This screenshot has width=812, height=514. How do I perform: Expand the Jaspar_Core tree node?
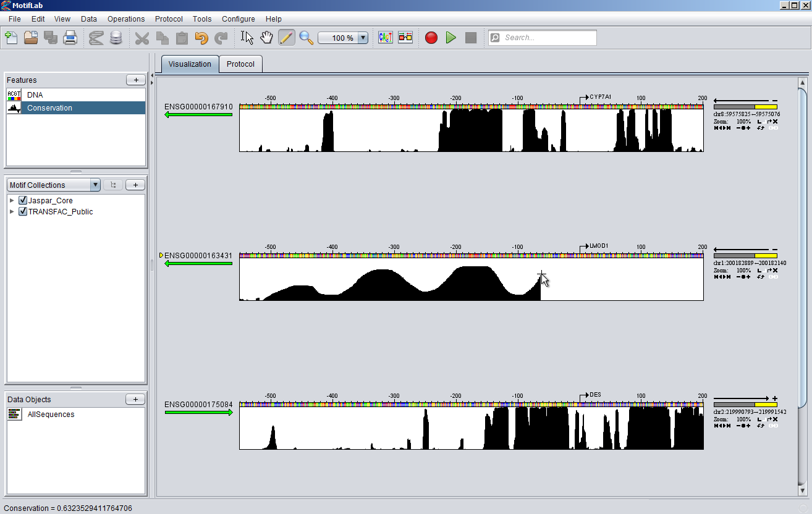[12, 200]
